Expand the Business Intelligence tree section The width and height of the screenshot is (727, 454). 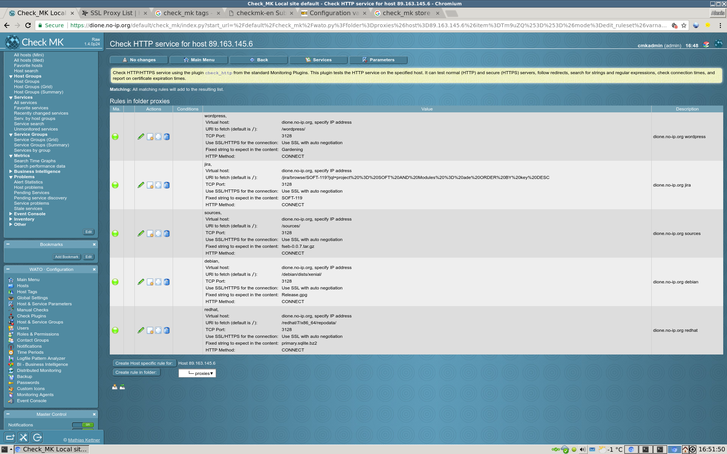[x=11, y=171]
